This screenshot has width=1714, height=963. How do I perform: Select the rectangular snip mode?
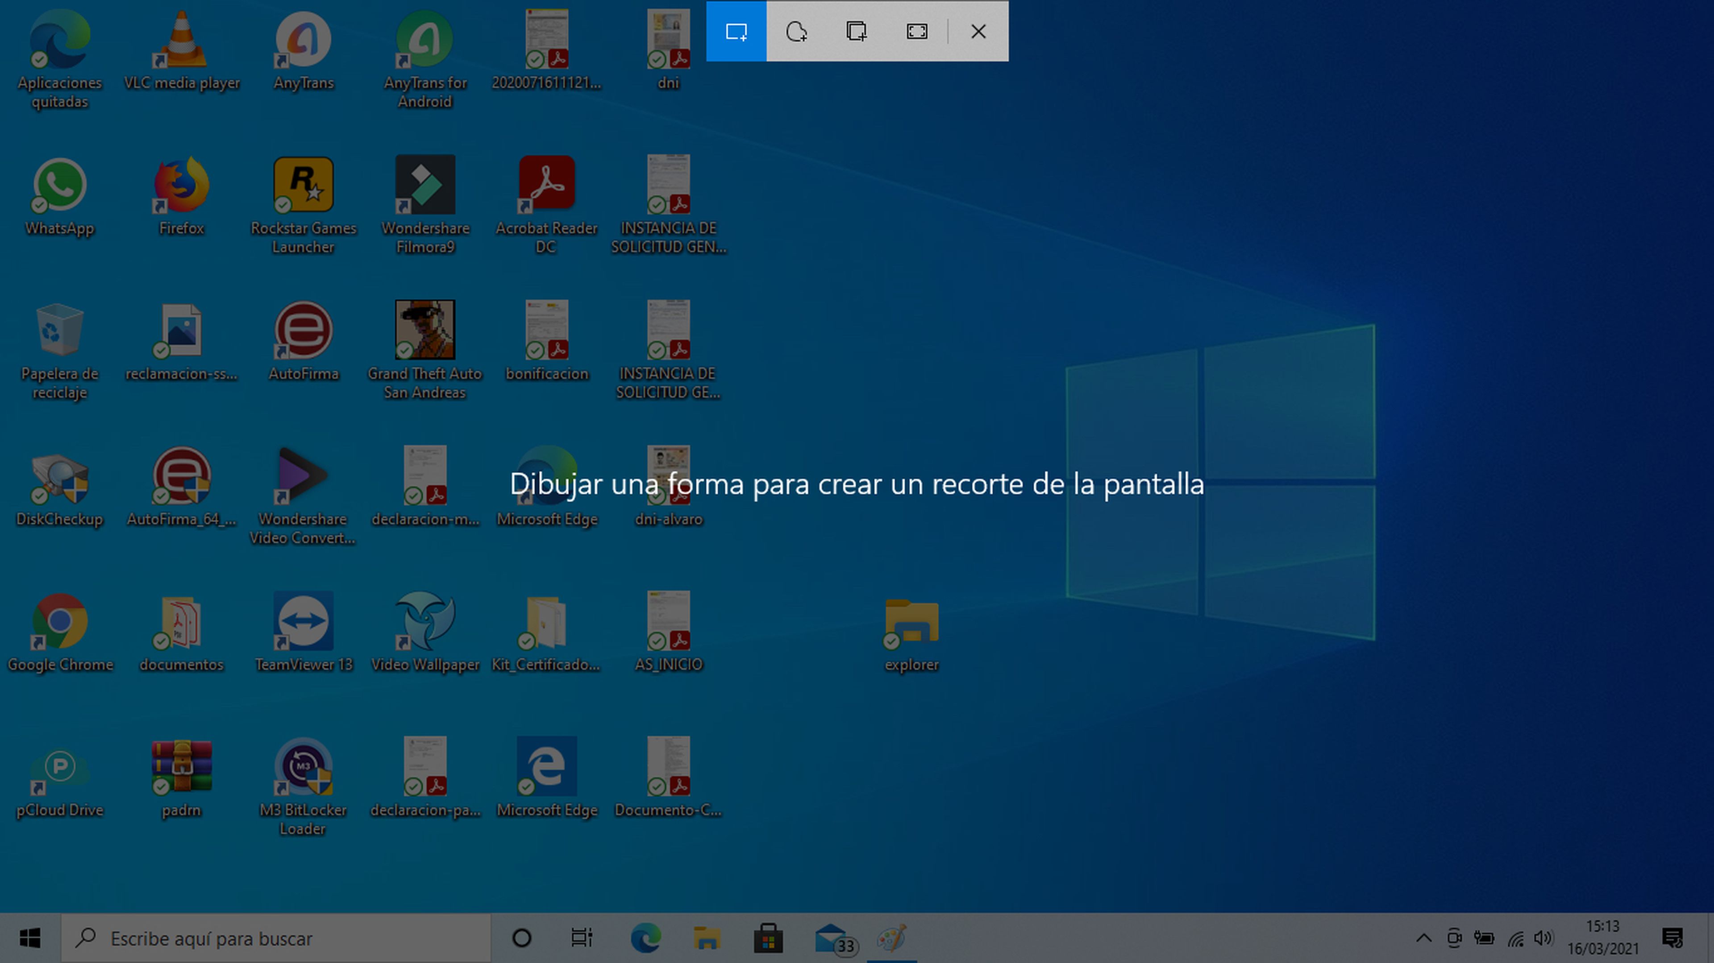tap(736, 31)
